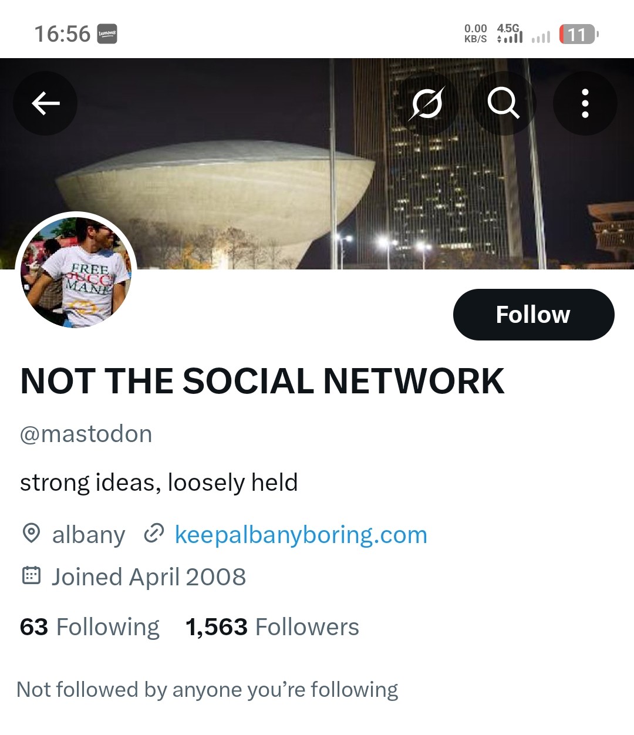Open the 63 Following list
This screenshot has width=634, height=735.
[x=89, y=627]
